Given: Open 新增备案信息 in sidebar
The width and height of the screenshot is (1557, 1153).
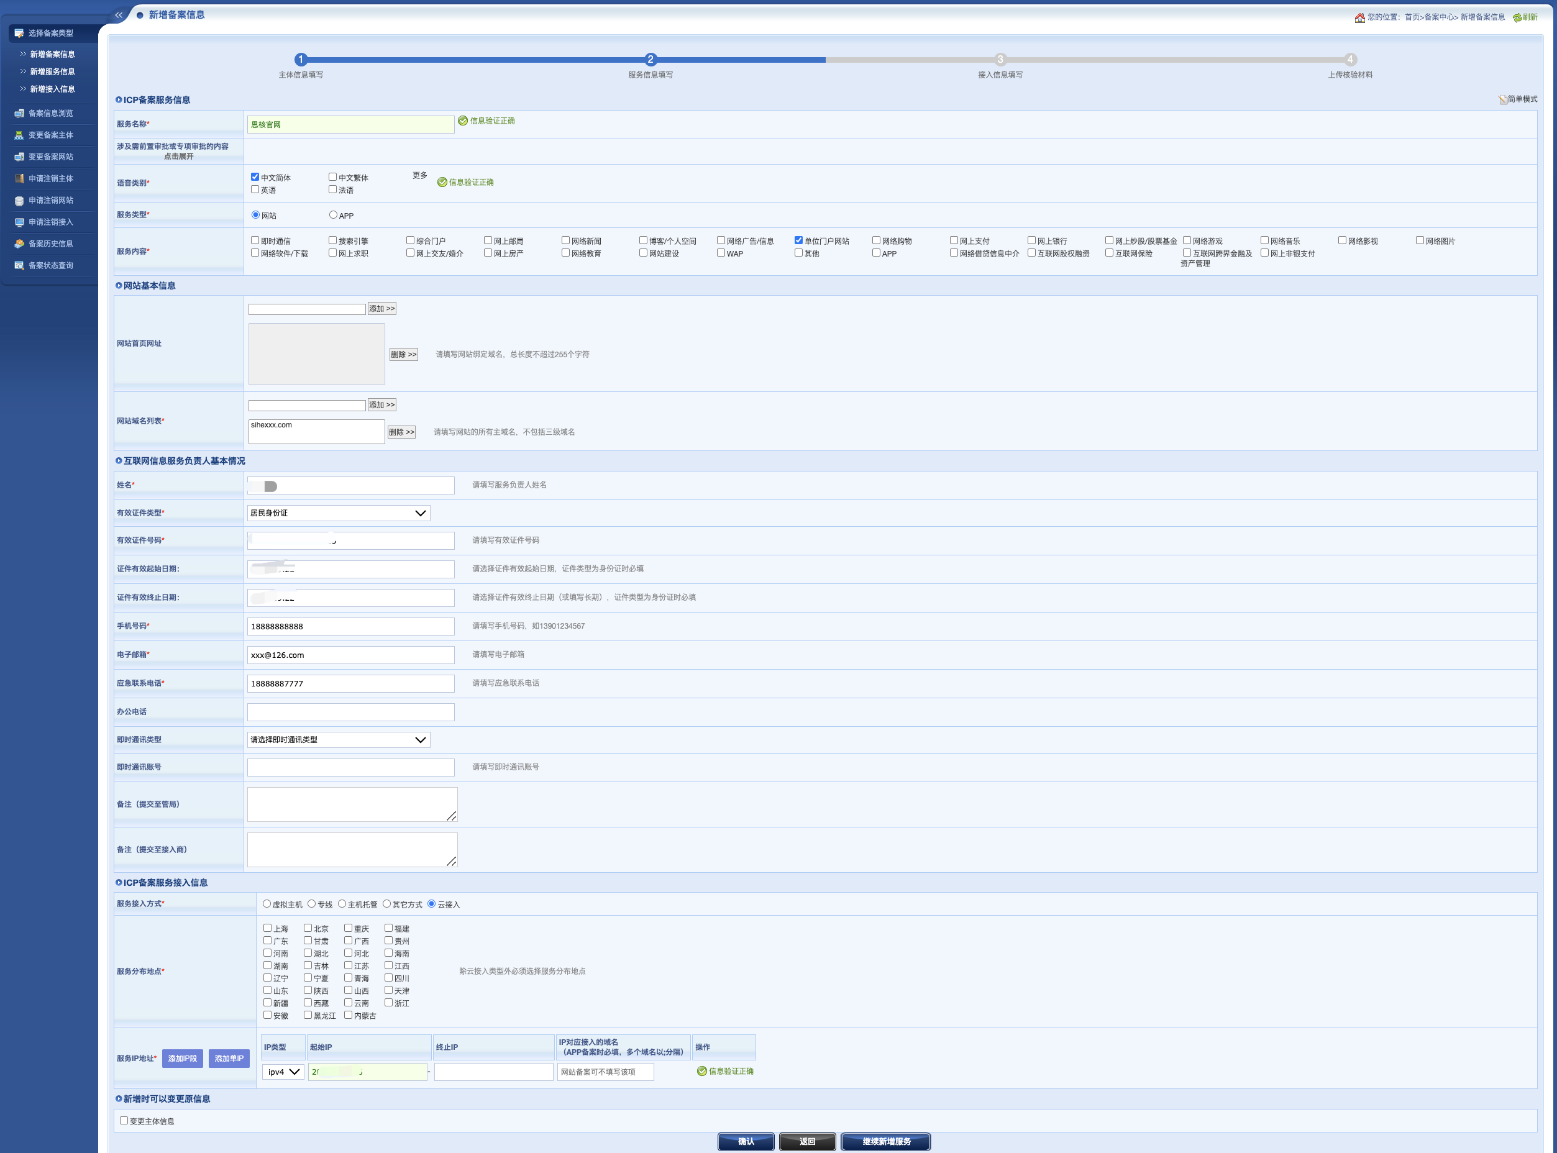Looking at the screenshot, I should 52,55.
